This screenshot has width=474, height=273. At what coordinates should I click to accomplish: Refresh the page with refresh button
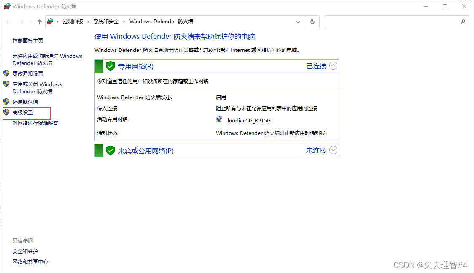(x=312, y=22)
